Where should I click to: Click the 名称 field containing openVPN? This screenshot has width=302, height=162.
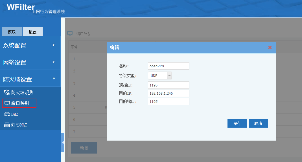(168, 66)
